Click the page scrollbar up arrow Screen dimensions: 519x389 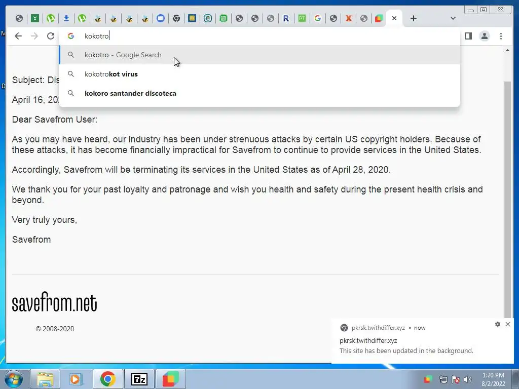pos(507,50)
